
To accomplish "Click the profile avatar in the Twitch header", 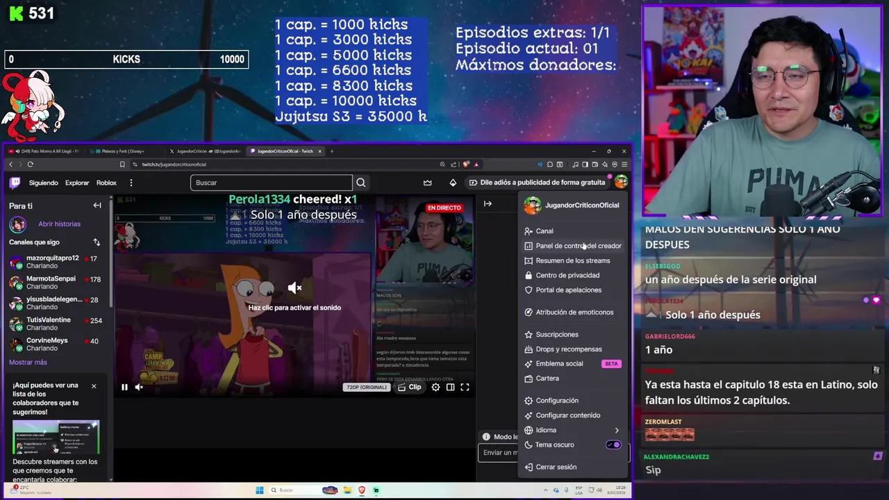I will point(621,183).
